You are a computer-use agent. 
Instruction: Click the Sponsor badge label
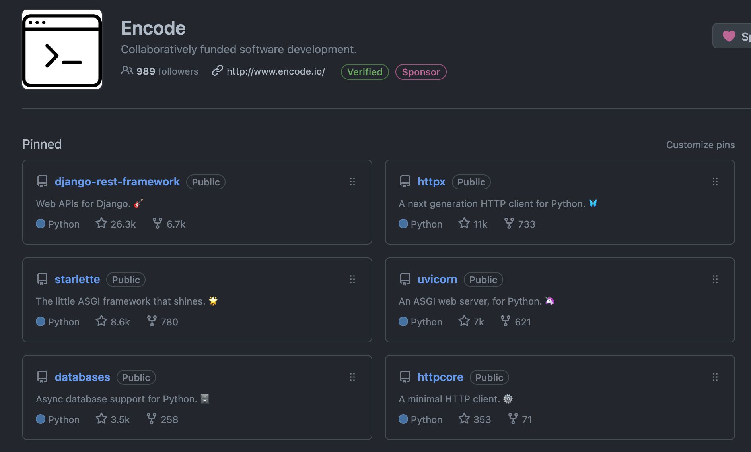(x=421, y=72)
